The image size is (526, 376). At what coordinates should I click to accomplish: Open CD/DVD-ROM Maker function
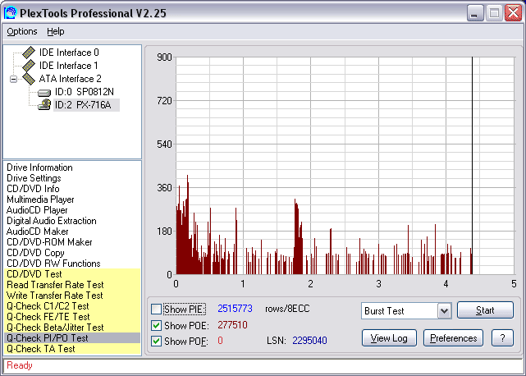[49, 242]
